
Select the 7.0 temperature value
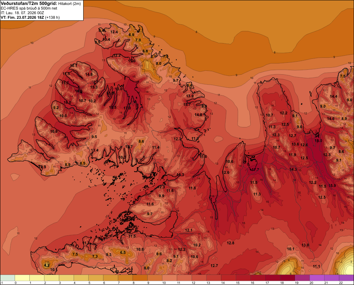[138, 40]
